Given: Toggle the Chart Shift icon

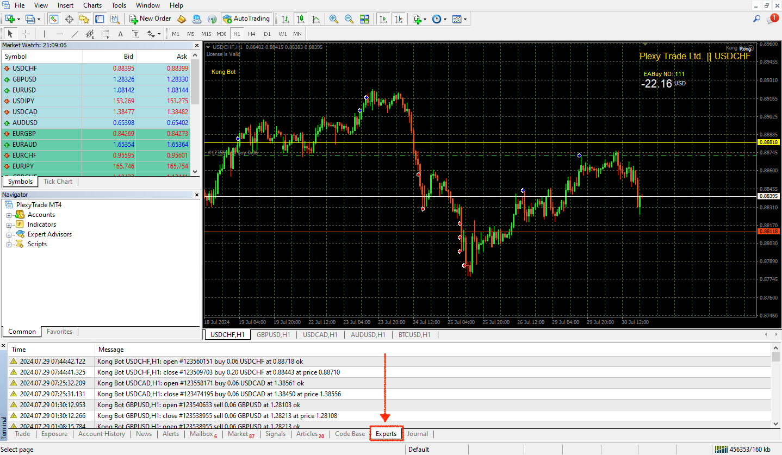Looking at the screenshot, I should [x=399, y=19].
